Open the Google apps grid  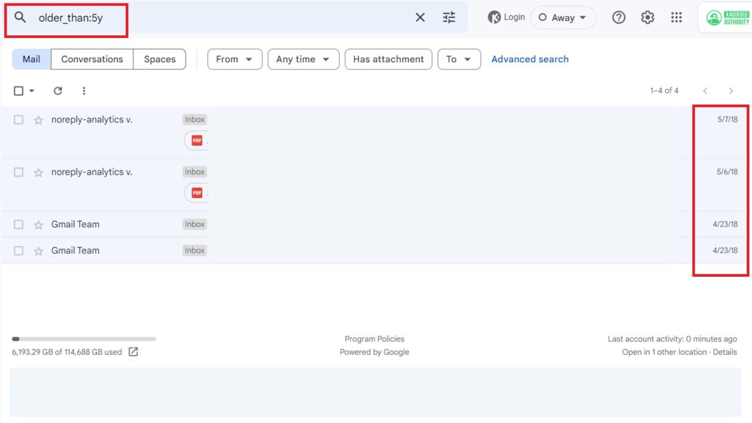point(676,18)
